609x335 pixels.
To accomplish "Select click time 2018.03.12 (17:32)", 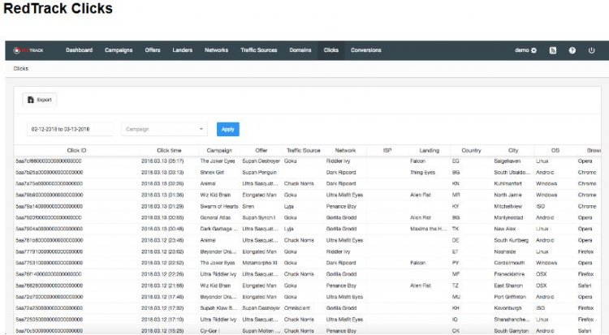I will point(162,308).
